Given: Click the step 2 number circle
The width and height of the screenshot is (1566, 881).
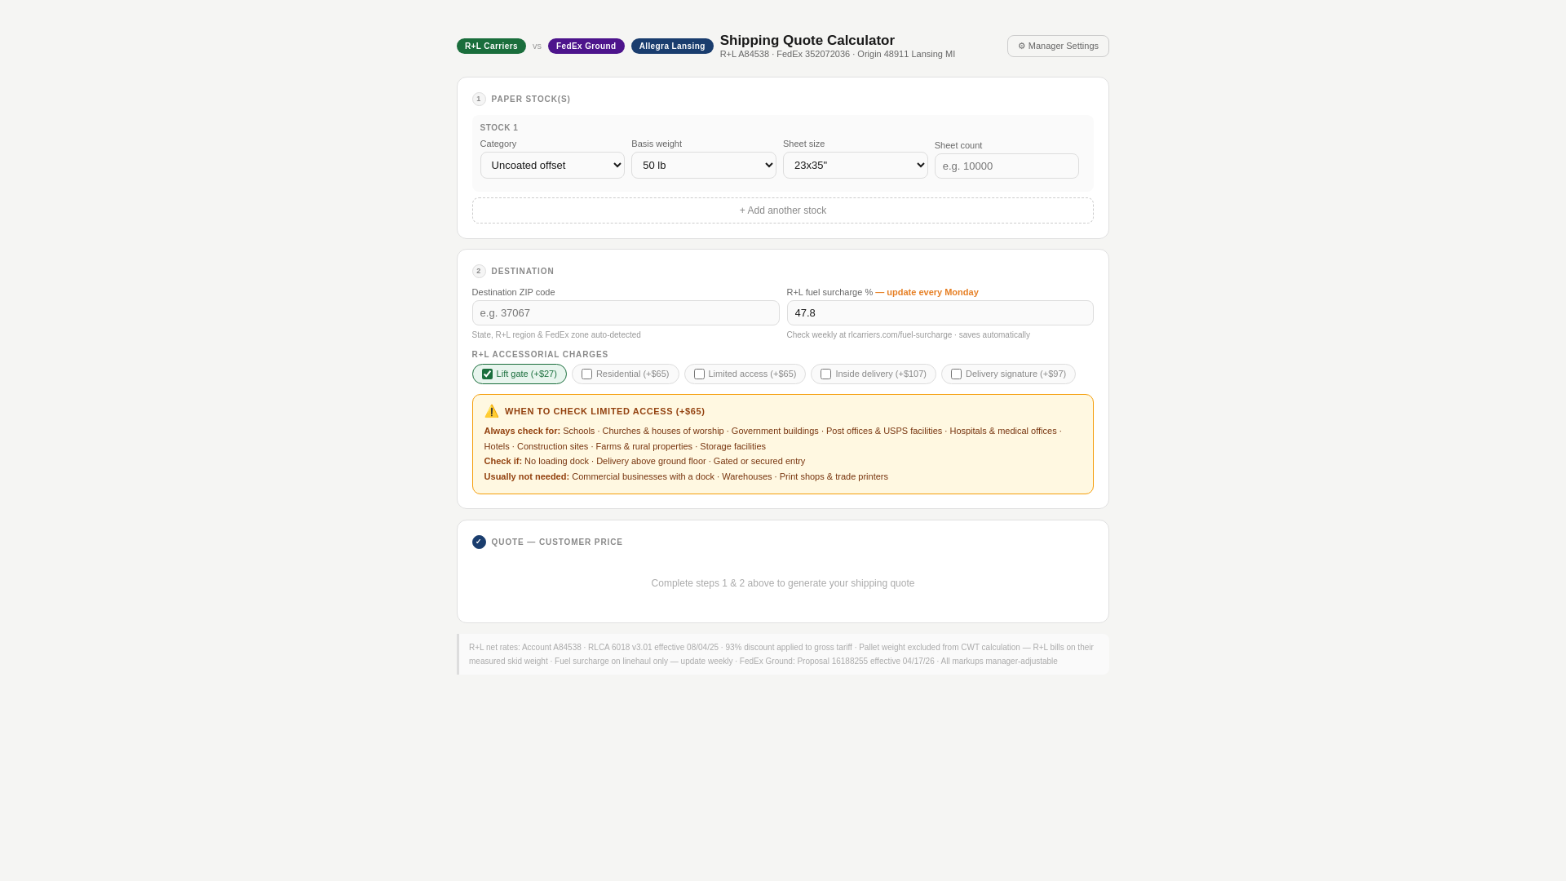Looking at the screenshot, I should [x=479, y=272].
